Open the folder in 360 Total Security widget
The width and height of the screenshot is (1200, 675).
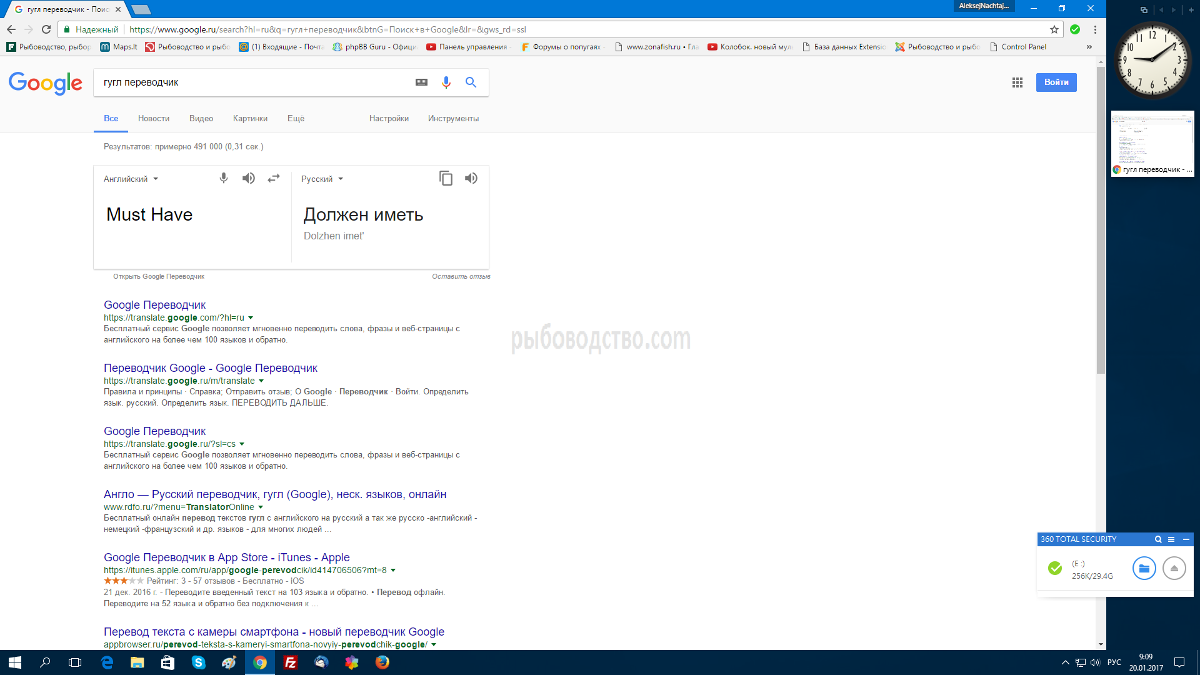tap(1144, 568)
